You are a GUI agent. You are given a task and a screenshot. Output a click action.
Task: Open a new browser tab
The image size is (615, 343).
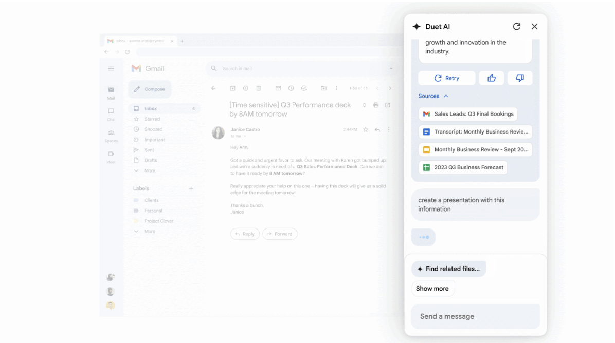click(182, 41)
